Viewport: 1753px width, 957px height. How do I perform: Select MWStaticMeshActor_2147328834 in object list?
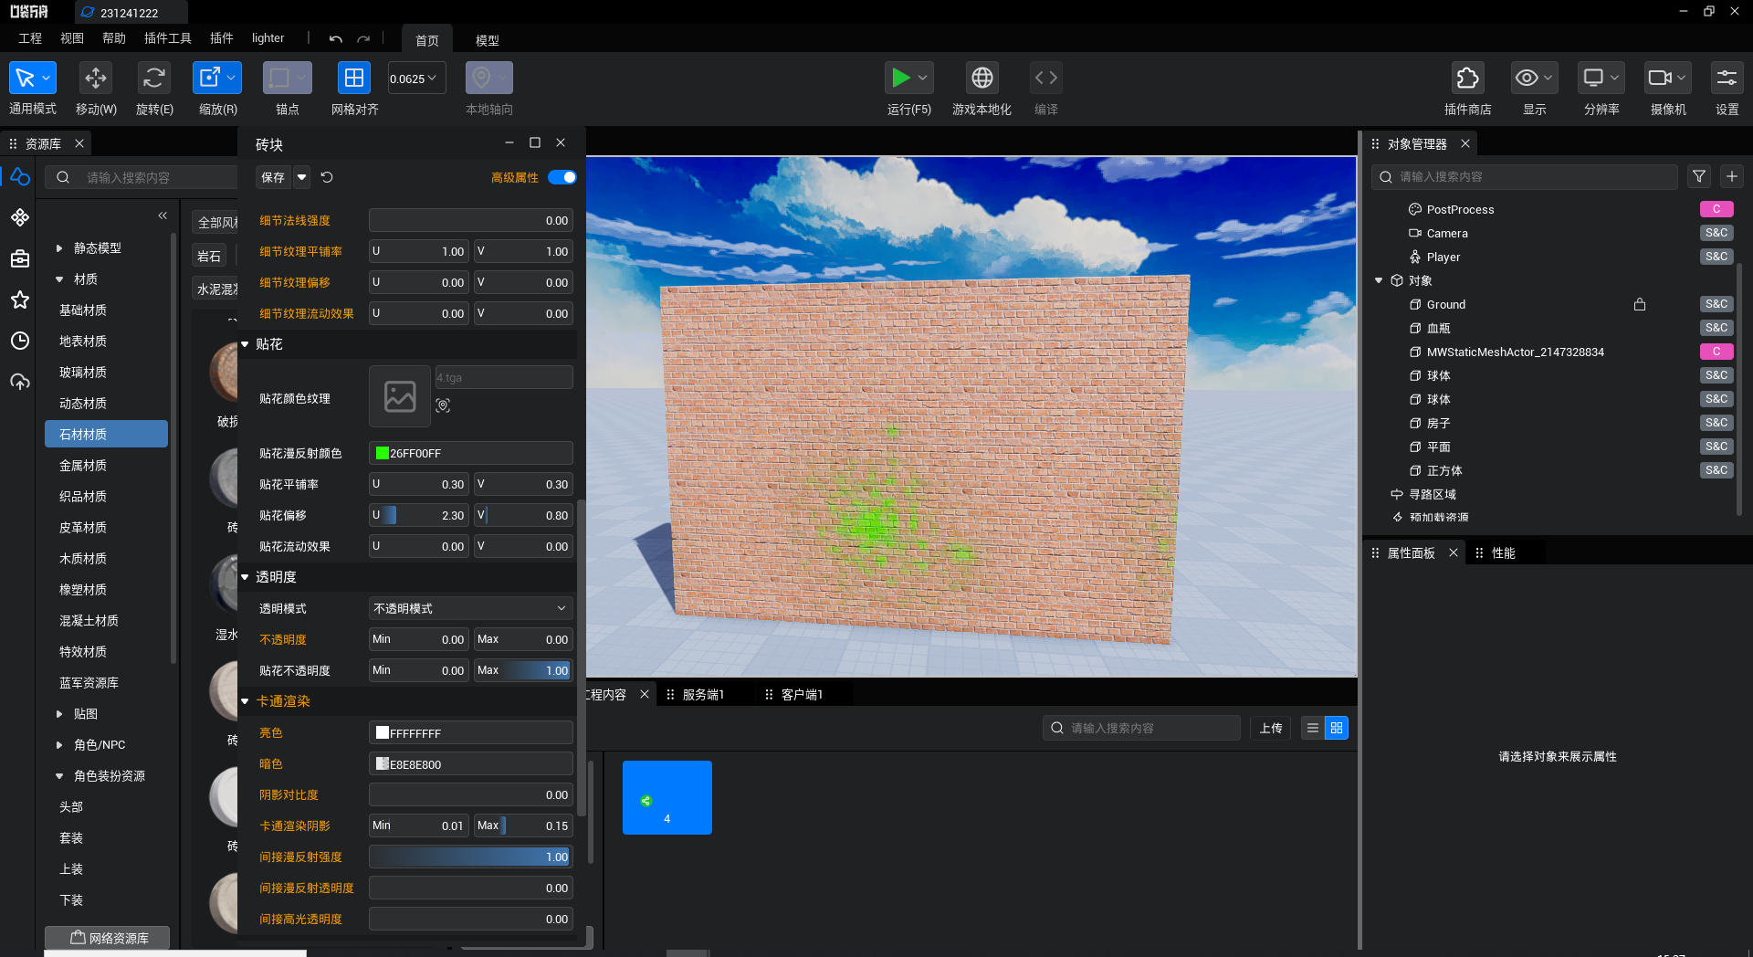pos(1516,352)
